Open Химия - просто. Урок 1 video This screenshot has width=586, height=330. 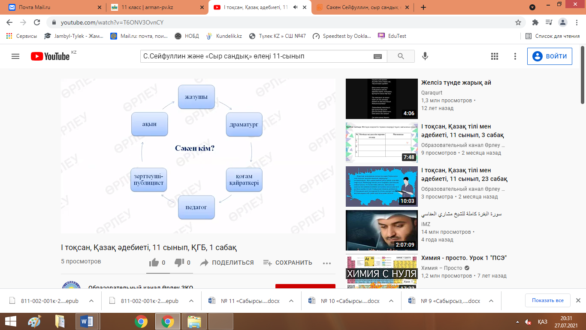(464, 258)
